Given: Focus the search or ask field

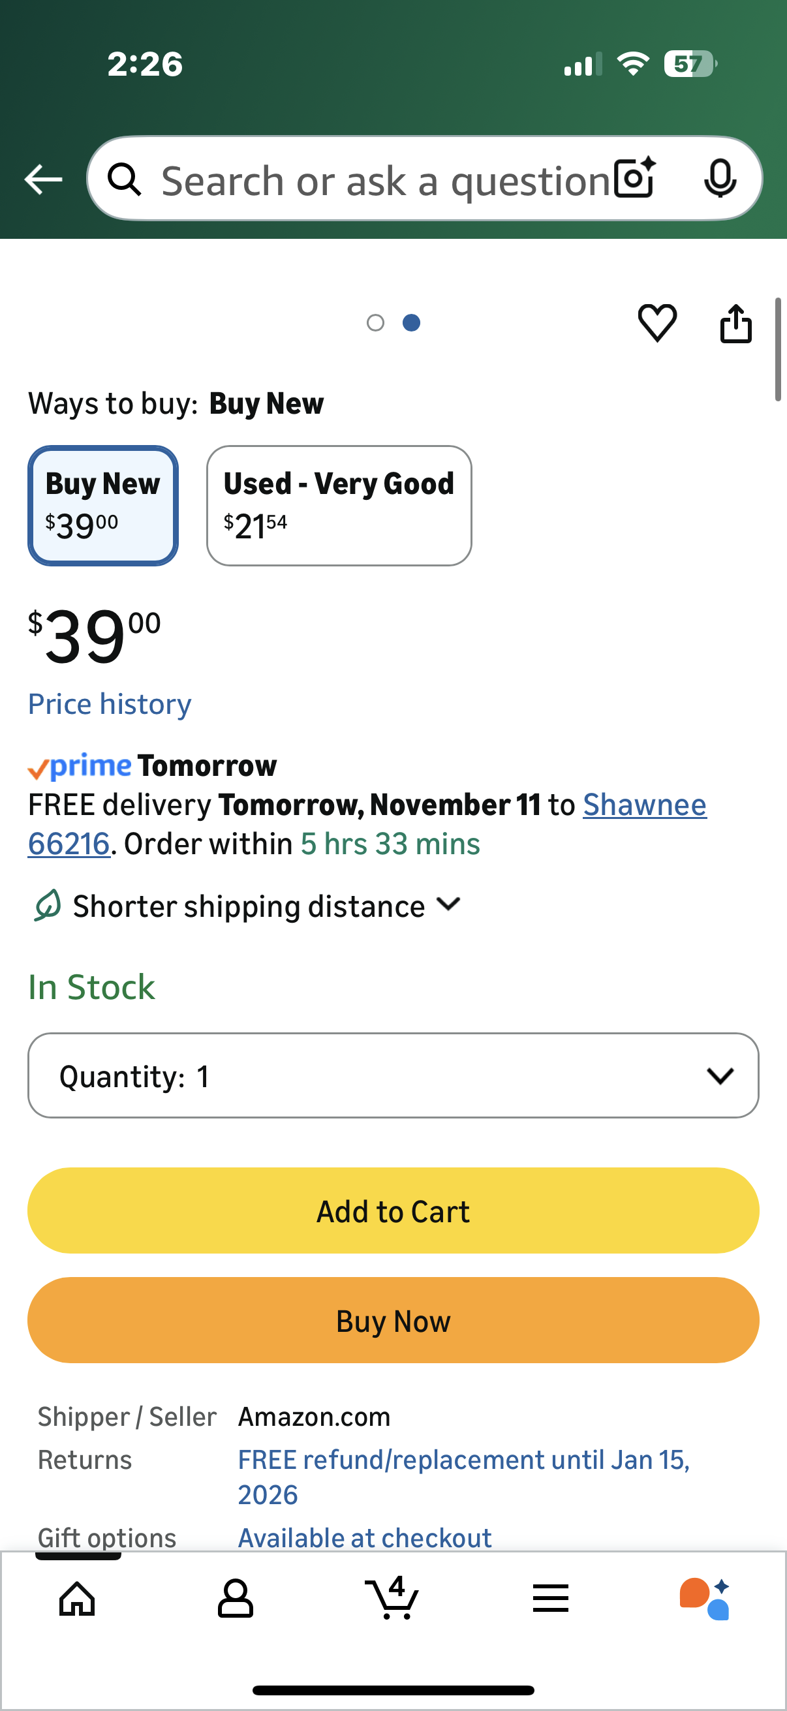Looking at the screenshot, I should [385, 181].
